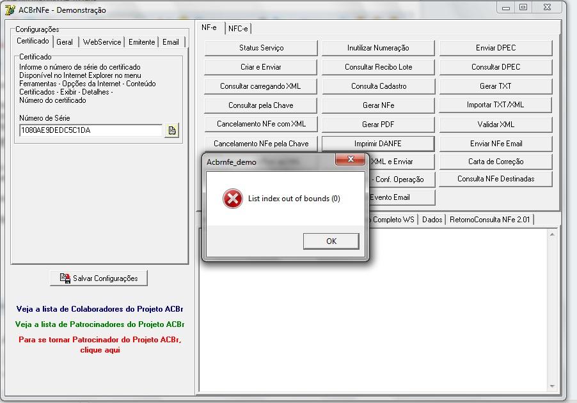The image size is (577, 403).
Task: Click the scroll up arrow of response memo
Action: (552, 234)
